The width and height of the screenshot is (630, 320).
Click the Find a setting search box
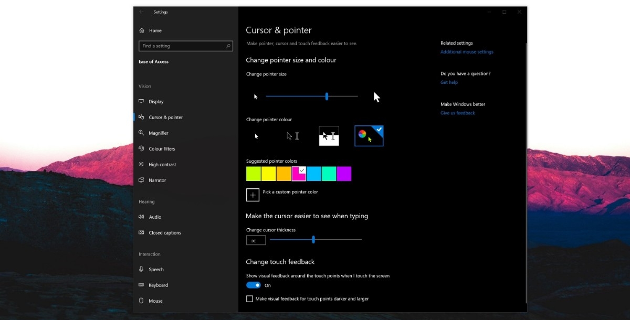pyautogui.click(x=186, y=46)
